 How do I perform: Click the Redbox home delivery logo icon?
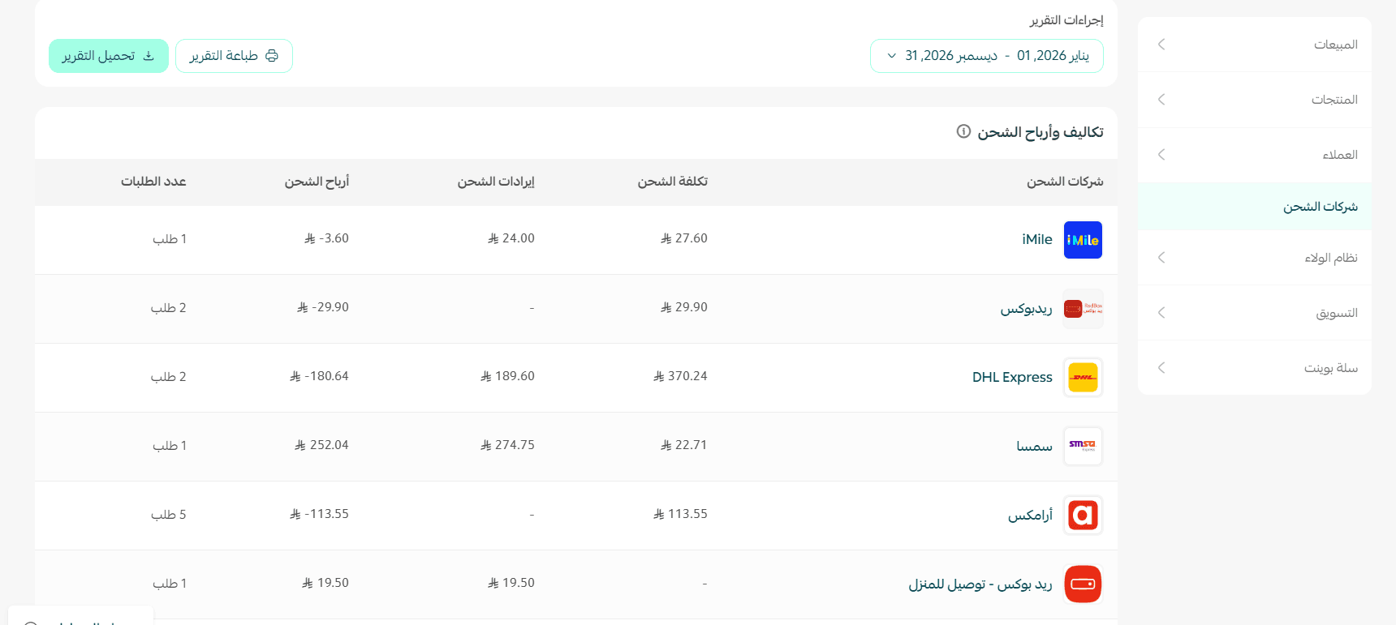click(1083, 584)
